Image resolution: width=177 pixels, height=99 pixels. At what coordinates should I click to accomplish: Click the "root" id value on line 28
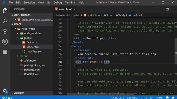(93, 62)
